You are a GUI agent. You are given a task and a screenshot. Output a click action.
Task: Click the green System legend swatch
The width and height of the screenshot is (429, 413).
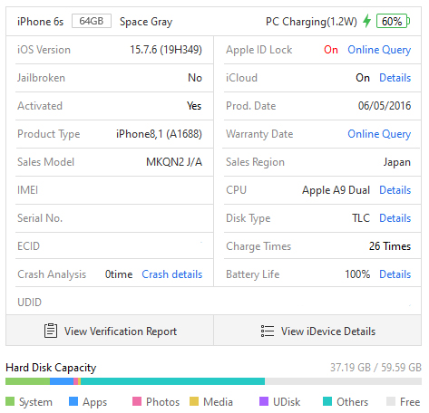(10, 401)
